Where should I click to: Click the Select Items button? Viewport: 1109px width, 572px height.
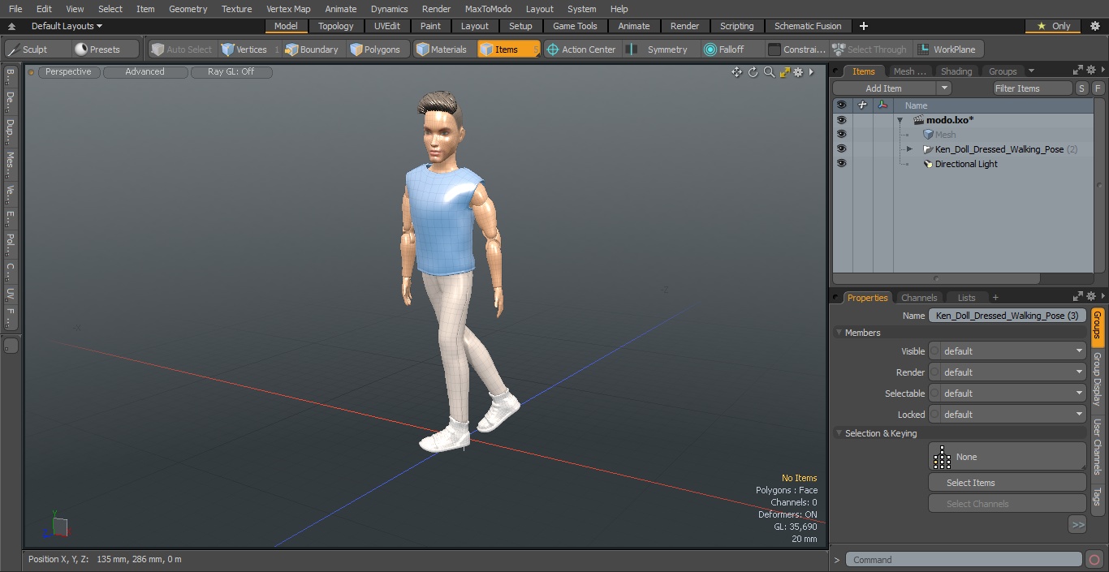(x=1007, y=483)
